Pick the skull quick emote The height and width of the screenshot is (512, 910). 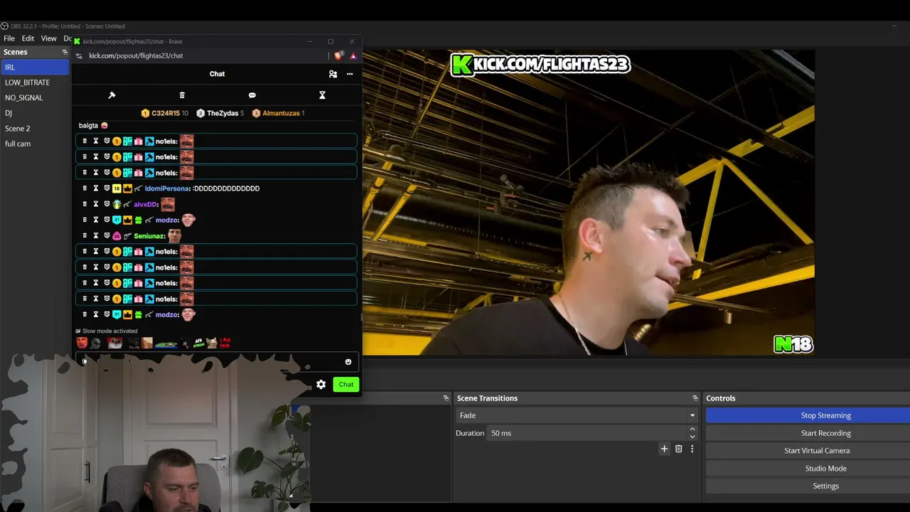pyautogui.click(x=95, y=343)
